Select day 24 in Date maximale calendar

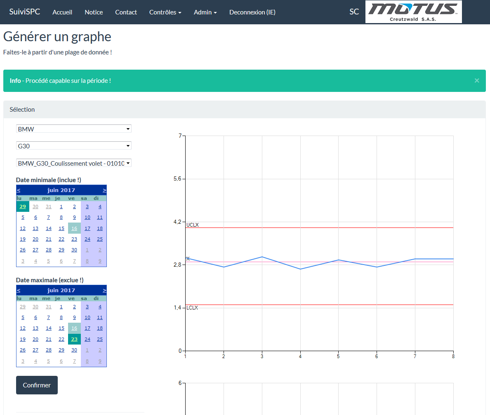87,340
